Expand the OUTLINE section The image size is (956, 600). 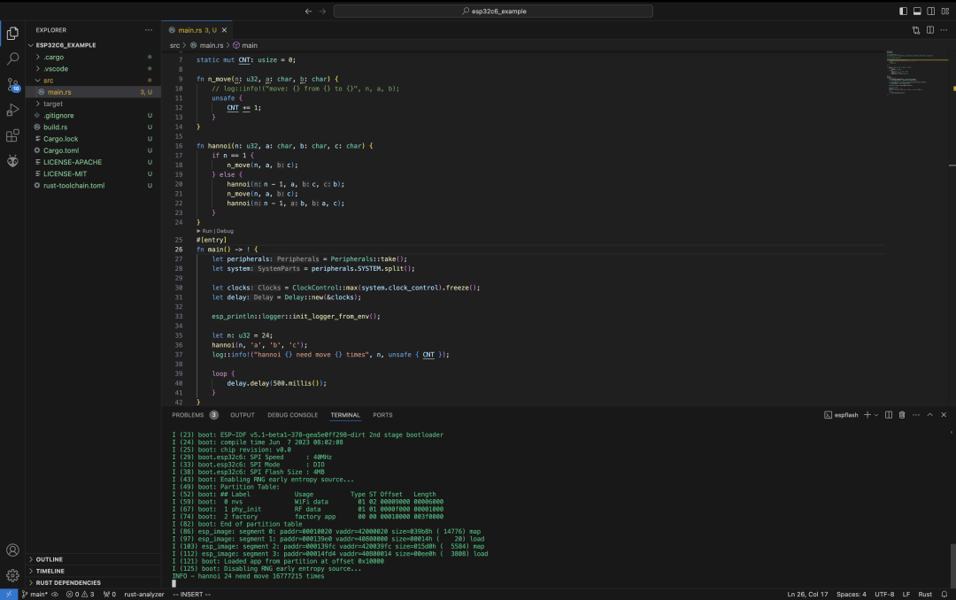pos(50,559)
